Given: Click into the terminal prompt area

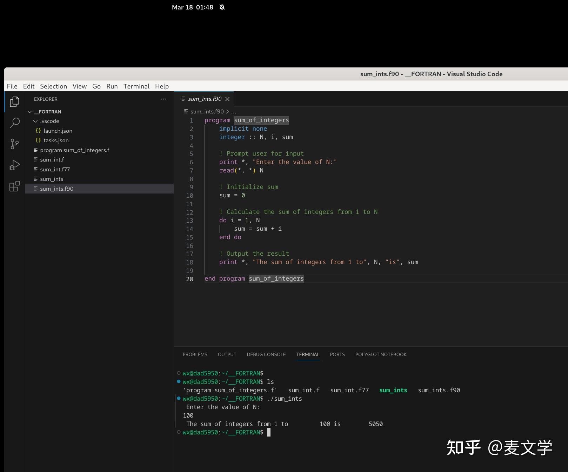Looking at the screenshot, I should 316,432.
